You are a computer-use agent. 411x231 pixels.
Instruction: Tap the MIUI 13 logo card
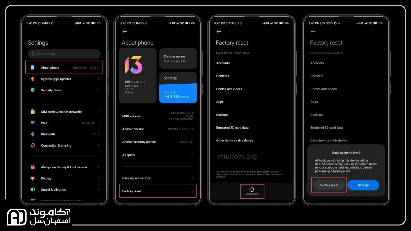tap(138, 76)
